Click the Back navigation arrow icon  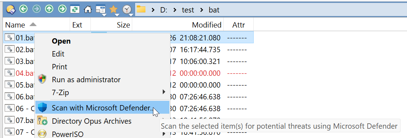24,9
